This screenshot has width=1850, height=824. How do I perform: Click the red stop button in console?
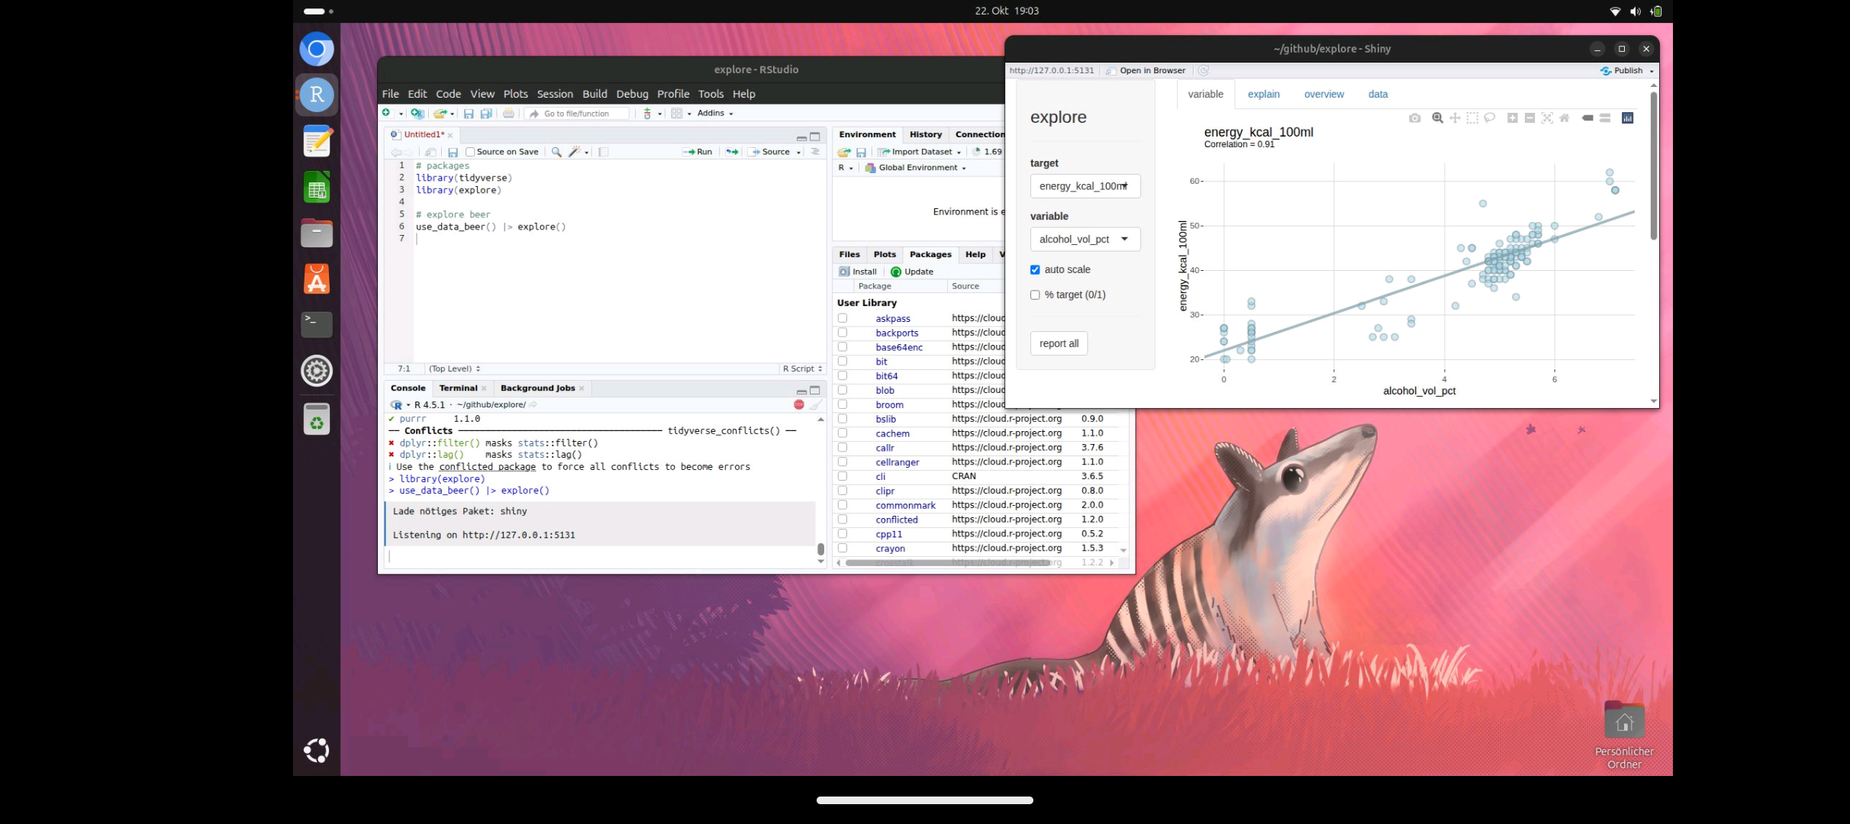click(798, 405)
